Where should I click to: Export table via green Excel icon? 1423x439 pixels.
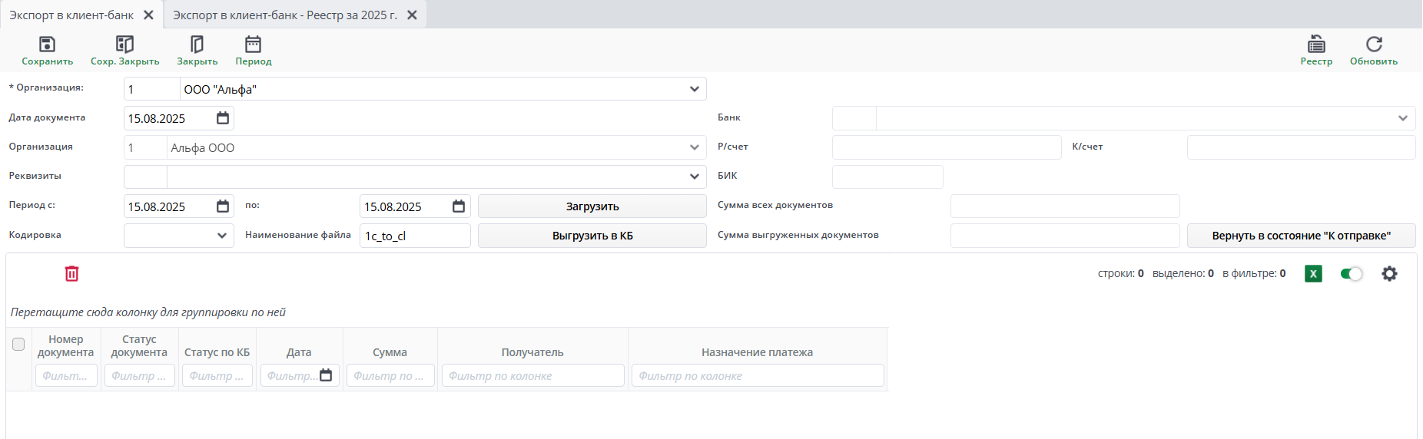pyautogui.click(x=1313, y=274)
